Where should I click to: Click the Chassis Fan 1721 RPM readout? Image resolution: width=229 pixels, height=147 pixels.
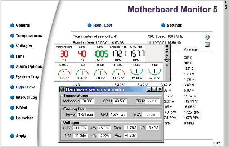pyautogui.click(x=118, y=54)
